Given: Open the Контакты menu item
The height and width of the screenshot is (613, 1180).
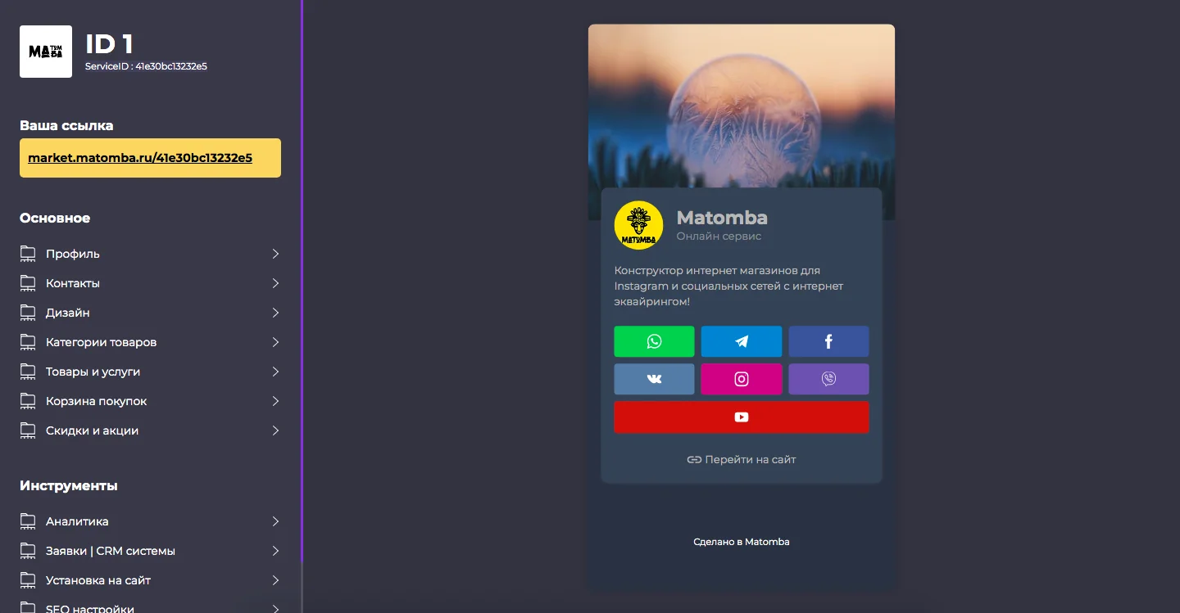Looking at the screenshot, I should [151, 283].
